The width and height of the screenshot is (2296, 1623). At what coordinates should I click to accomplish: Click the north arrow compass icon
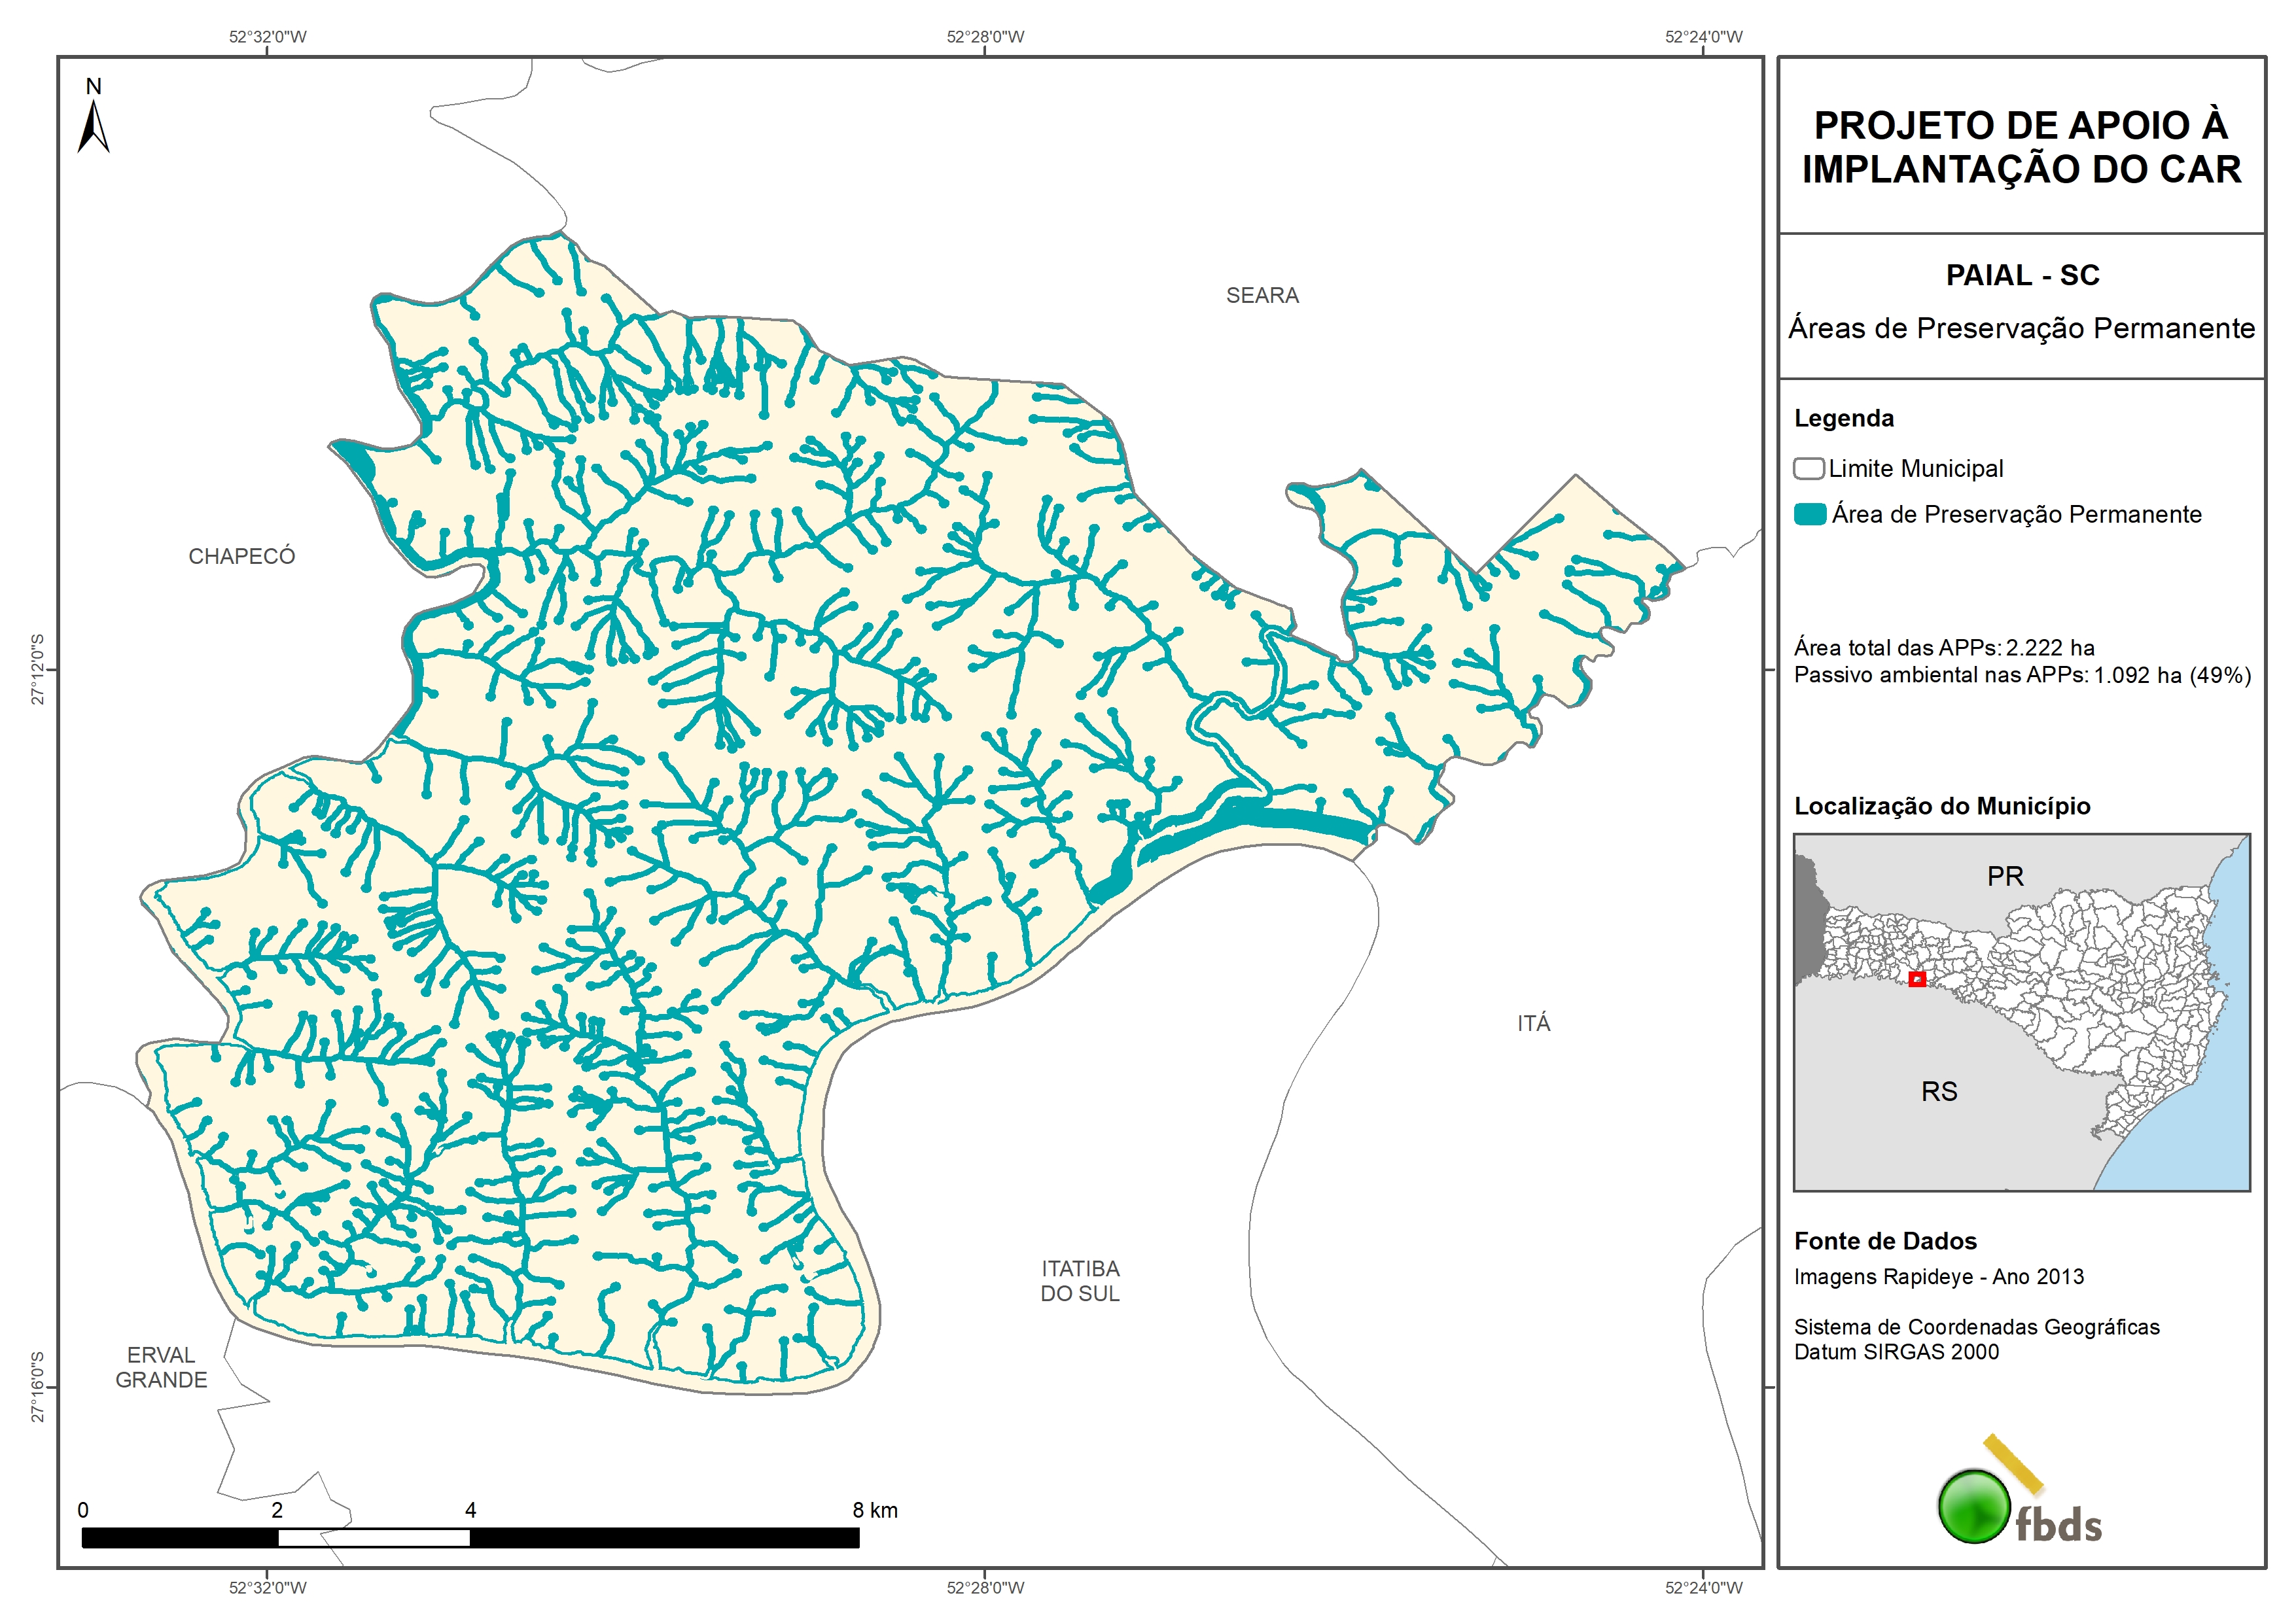tap(93, 126)
